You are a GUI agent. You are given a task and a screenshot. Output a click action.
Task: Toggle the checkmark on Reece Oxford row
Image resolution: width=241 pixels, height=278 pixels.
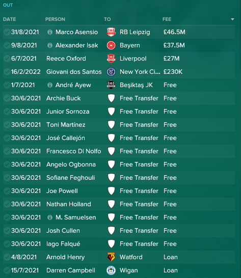click(7, 59)
